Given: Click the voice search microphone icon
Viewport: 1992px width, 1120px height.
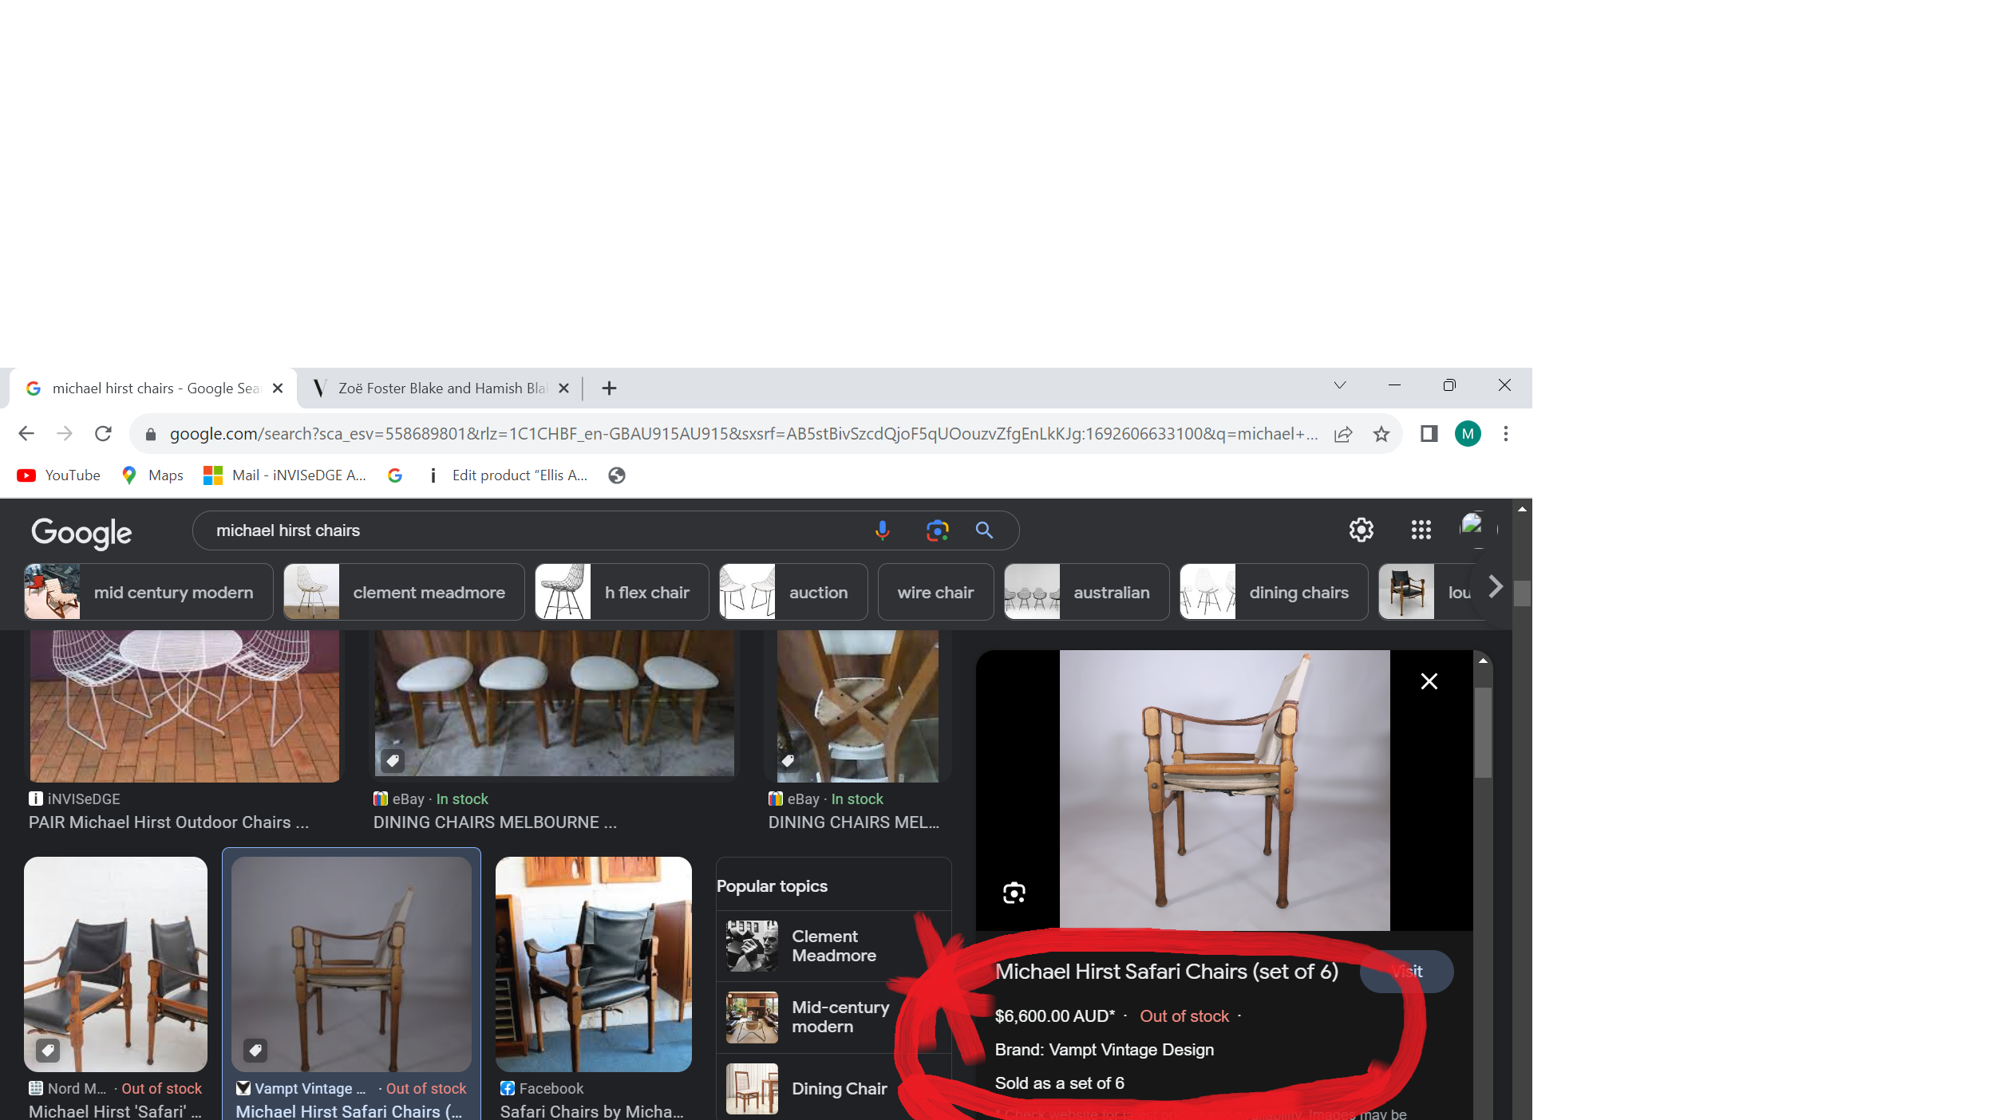Looking at the screenshot, I should (x=882, y=530).
